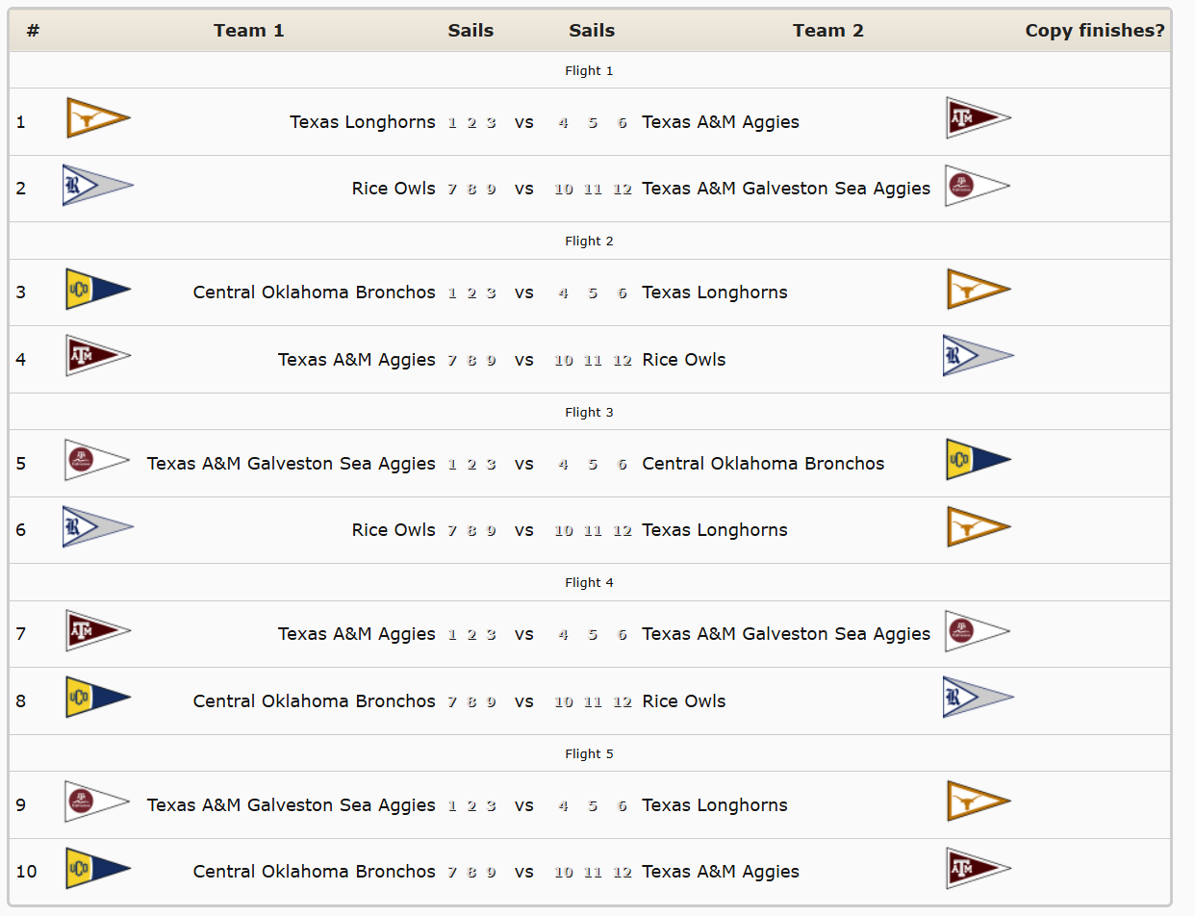Click the "Team 2" column header
The width and height of the screenshot is (1195, 916).
click(x=827, y=31)
